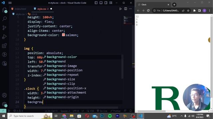Start Go Live server
The width and height of the screenshot is (213, 119).
102,111
